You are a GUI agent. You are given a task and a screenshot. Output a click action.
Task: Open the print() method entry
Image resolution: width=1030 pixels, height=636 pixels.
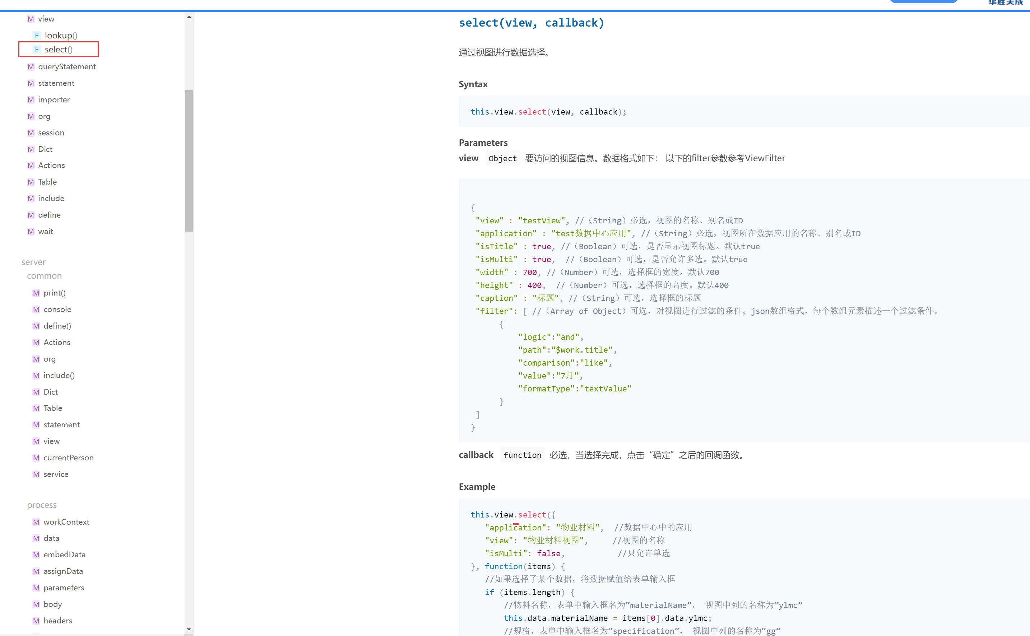54,293
